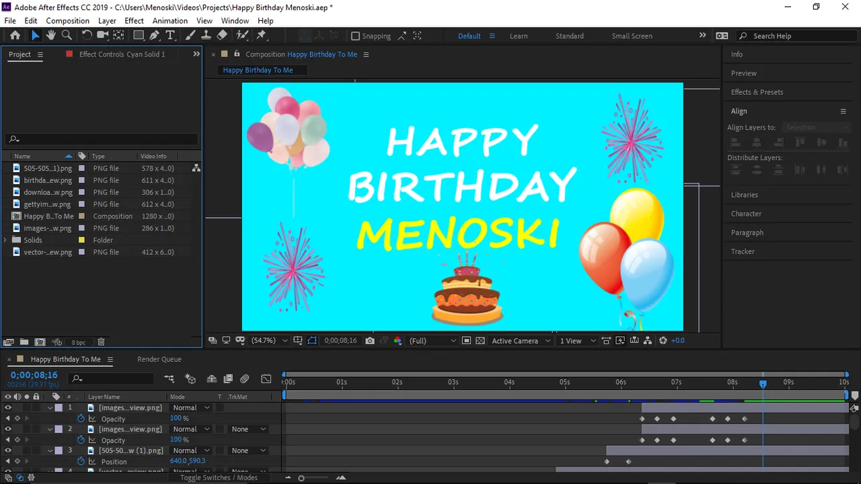Click the Interpret Footage icon in Project panel
Viewport: 861px width, 484px height.
coord(9,342)
